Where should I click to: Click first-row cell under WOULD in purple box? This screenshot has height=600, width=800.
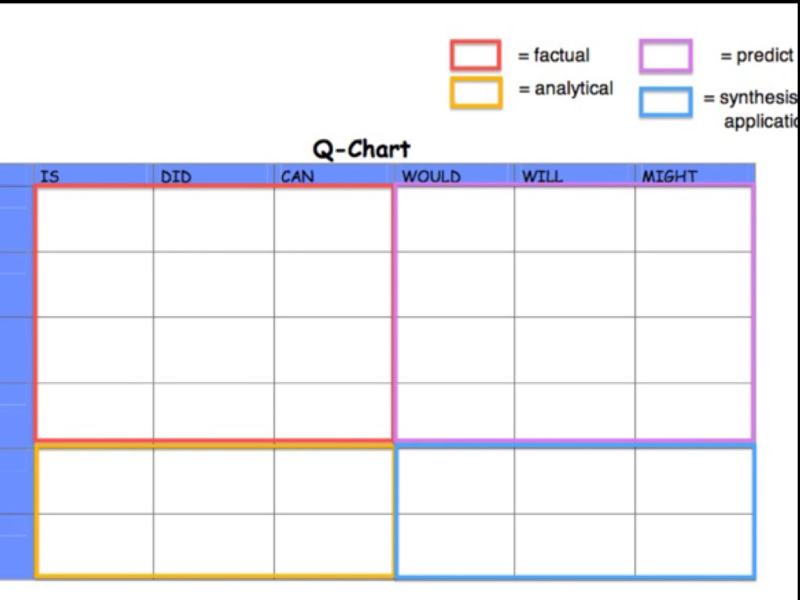coord(455,220)
